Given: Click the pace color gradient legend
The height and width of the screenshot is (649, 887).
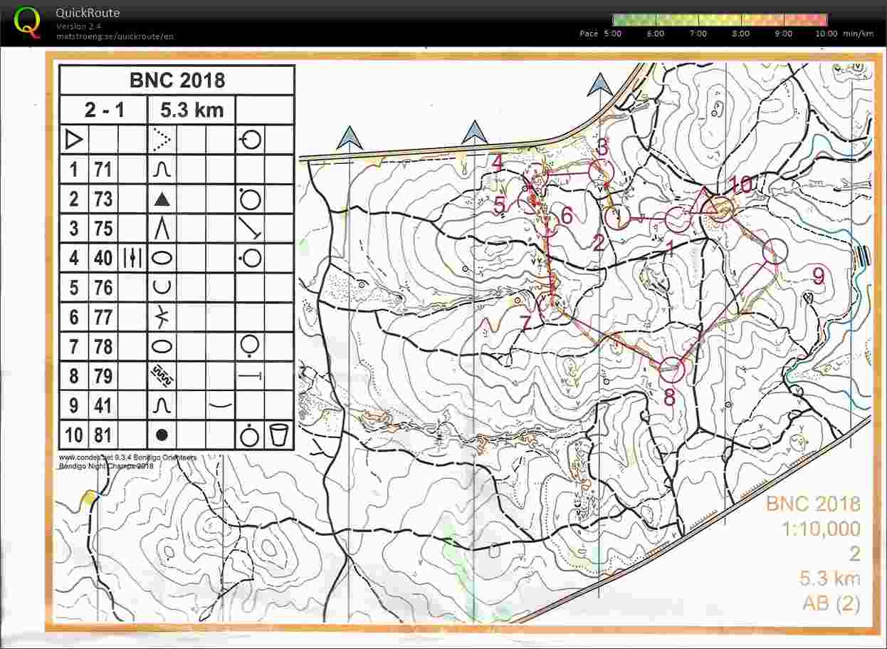Looking at the screenshot, I should click(x=719, y=18).
